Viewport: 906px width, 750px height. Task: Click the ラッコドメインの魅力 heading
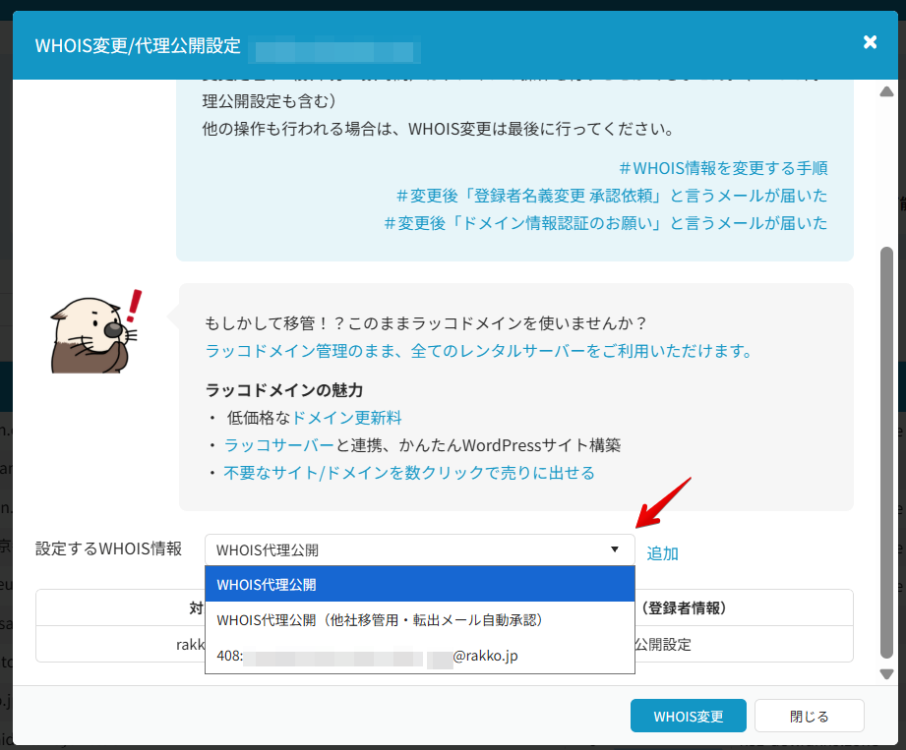click(283, 390)
